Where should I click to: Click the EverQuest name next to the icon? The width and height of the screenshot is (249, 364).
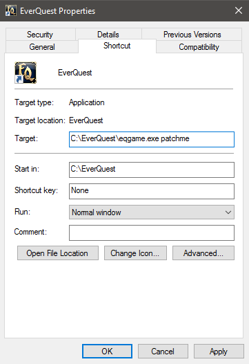(75, 73)
